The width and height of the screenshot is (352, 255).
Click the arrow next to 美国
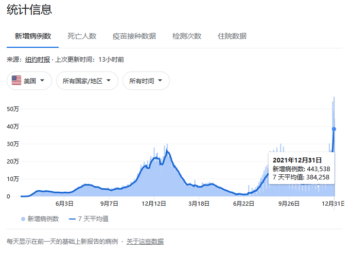(x=42, y=81)
